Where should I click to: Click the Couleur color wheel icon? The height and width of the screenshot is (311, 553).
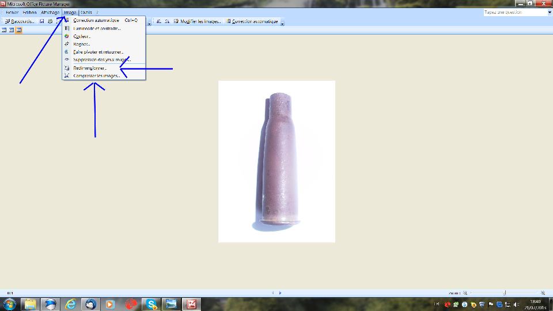67,36
